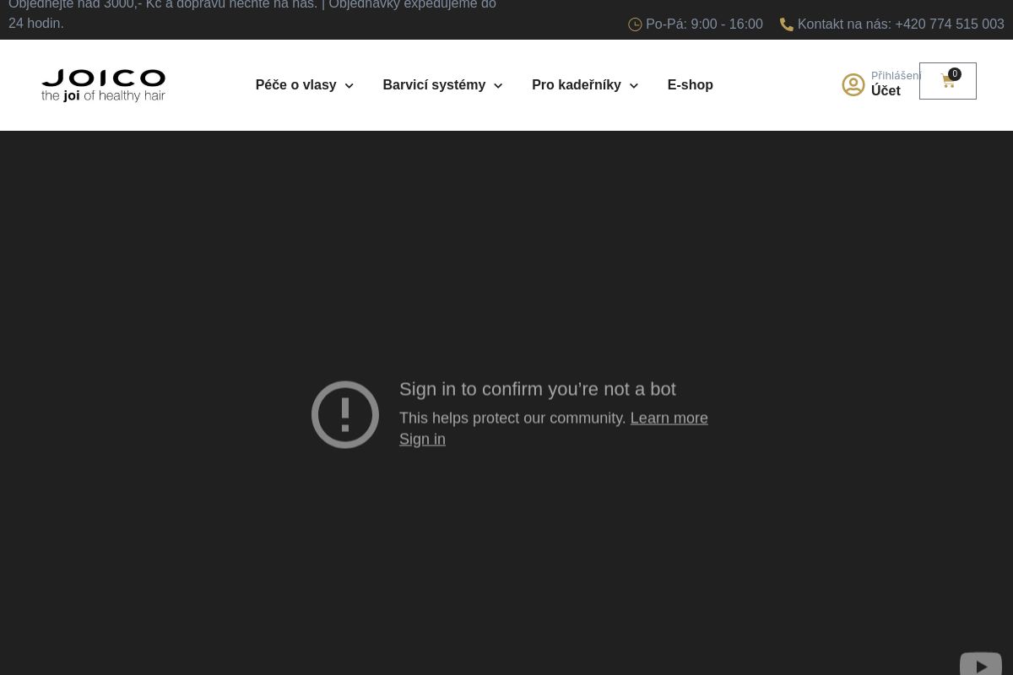1013x675 pixels.
Task: Click the clock icon beside opening hours
Action: pyautogui.click(x=635, y=24)
